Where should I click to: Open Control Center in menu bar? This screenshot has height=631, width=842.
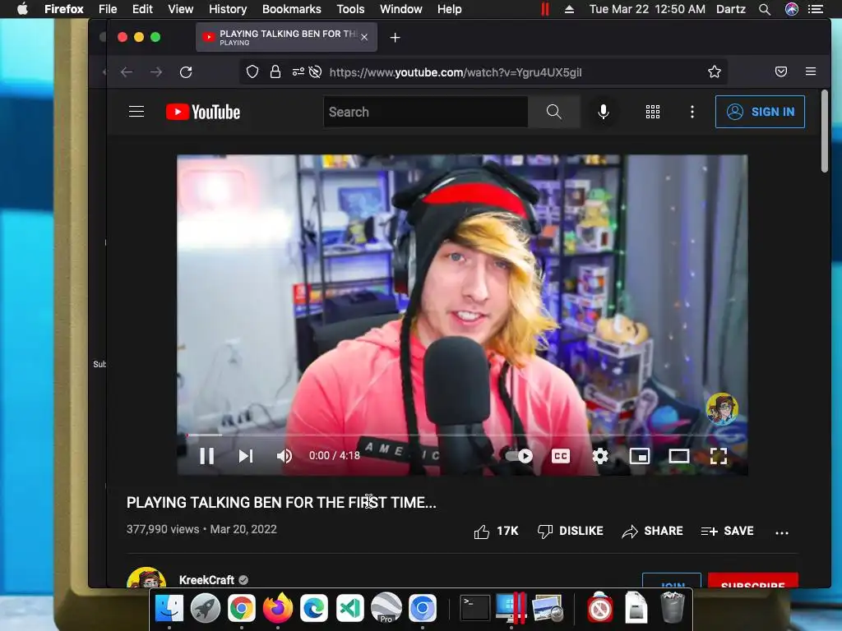point(816,9)
